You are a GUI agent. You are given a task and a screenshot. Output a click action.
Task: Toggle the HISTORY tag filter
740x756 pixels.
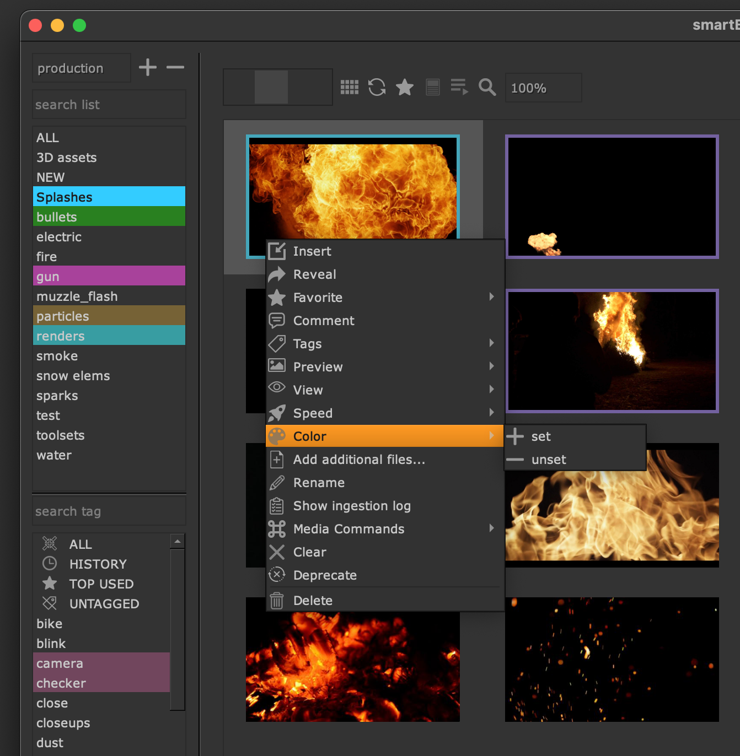click(98, 564)
